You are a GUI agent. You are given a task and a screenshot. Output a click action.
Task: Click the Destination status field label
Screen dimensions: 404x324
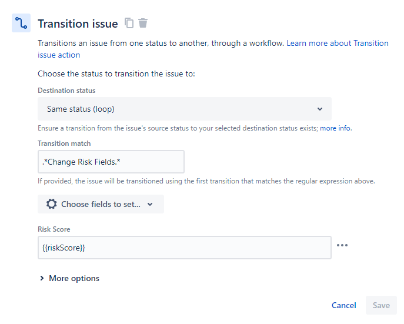coord(66,91)
